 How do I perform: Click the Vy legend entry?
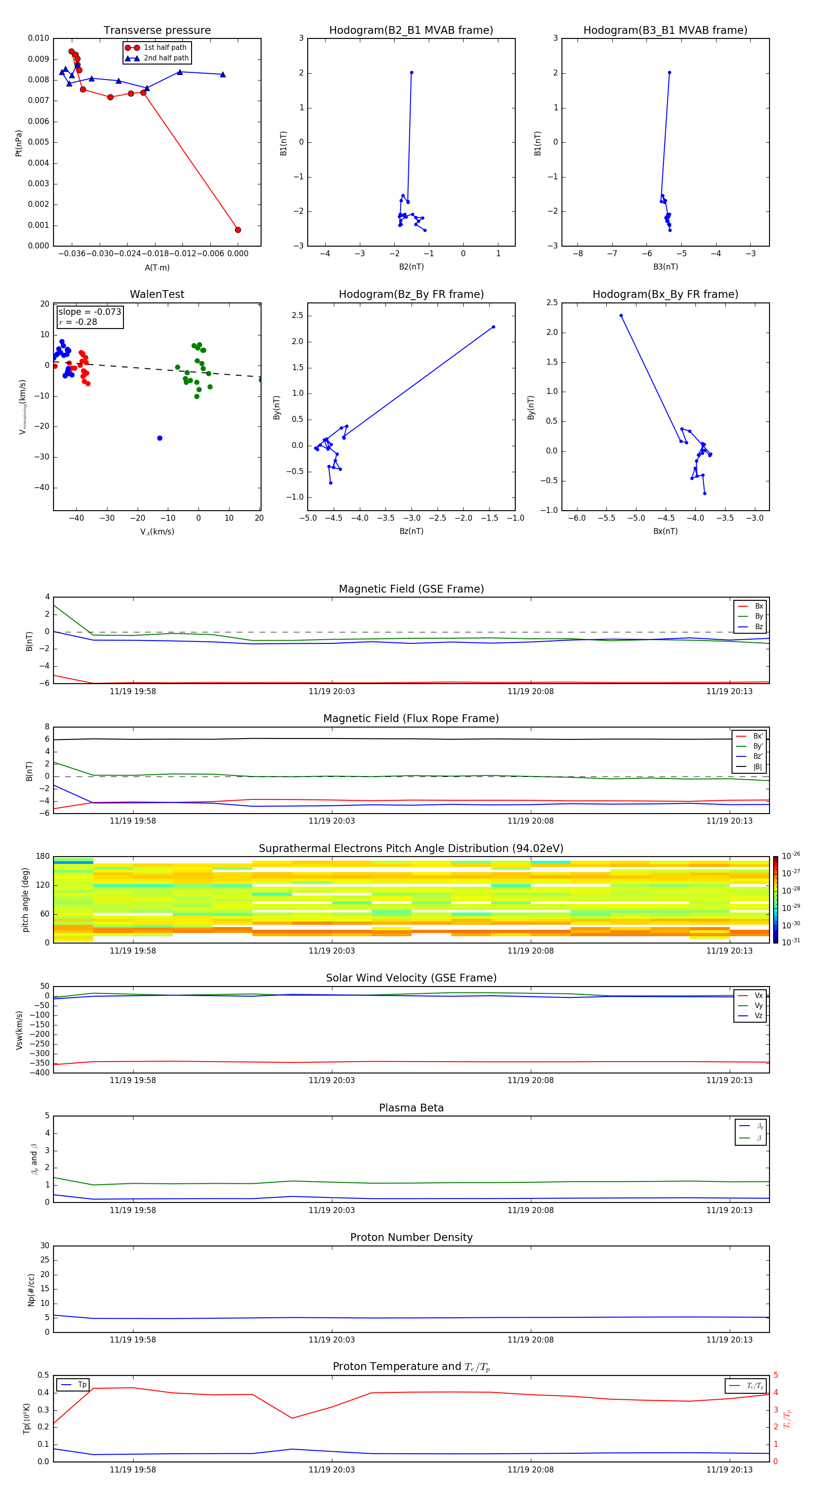[751, 1005]
